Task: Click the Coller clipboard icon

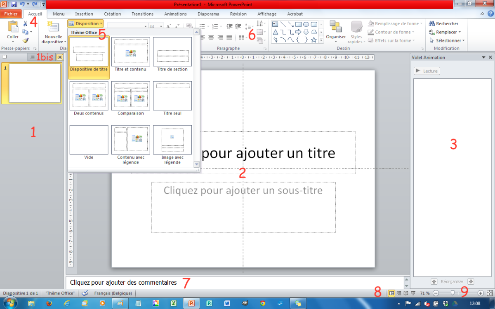Action: pyautogui.click(x=13, y=27)
